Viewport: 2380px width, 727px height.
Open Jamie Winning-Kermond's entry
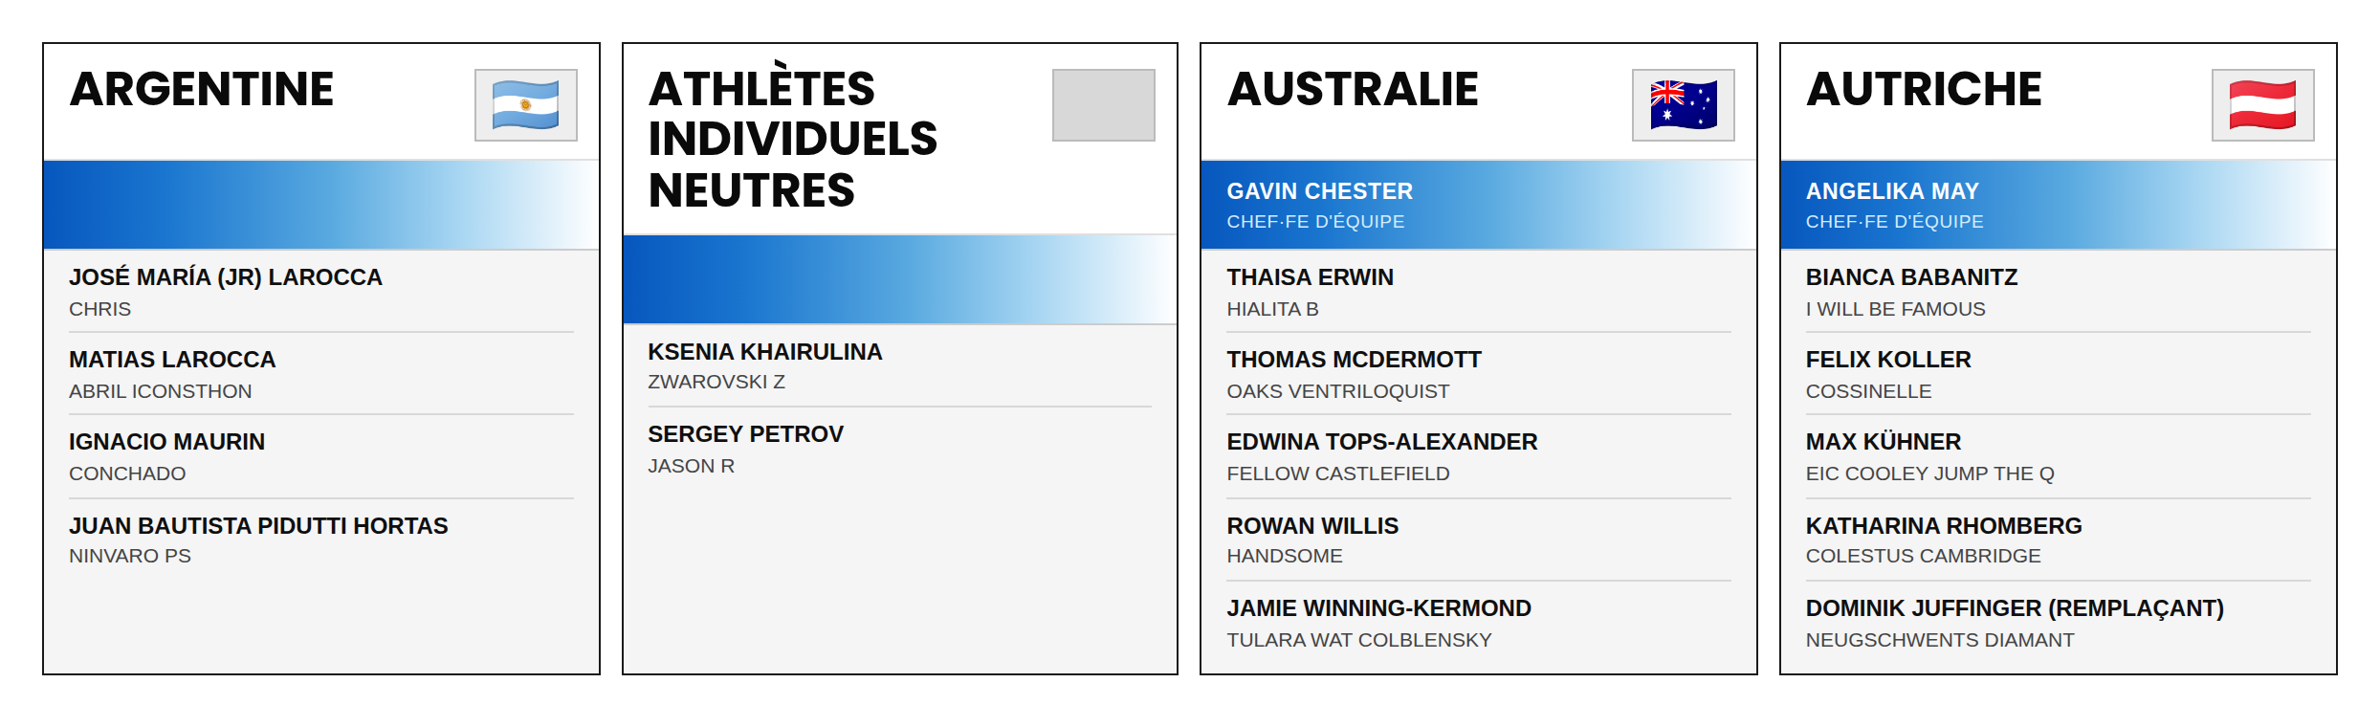pyautogui.click(x=1479, y=623)
